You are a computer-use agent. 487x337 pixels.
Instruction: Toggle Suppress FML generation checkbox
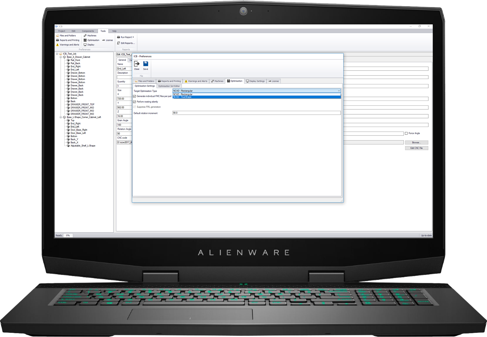click(135, 107)
